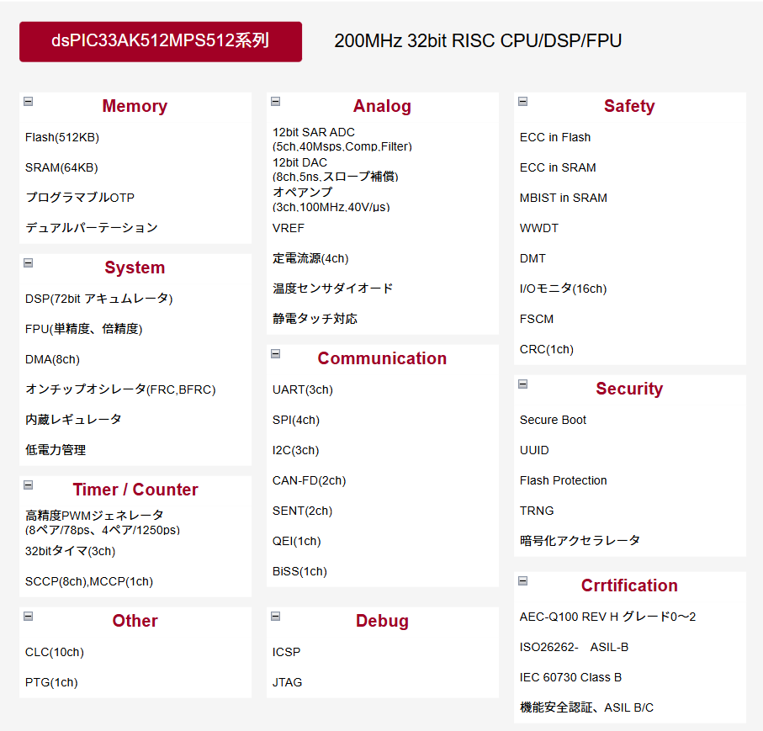Collapse the Safety section
This screenshot has height=731, width=763.
522,102
